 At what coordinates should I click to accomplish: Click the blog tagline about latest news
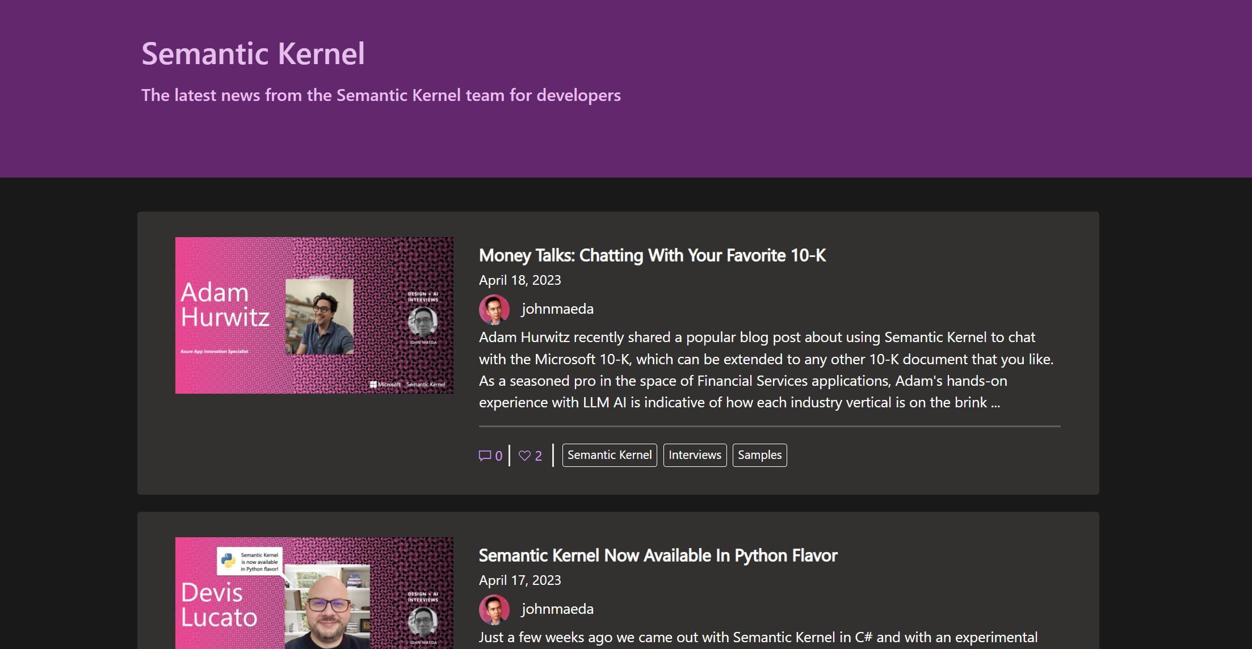click(380, 95)
